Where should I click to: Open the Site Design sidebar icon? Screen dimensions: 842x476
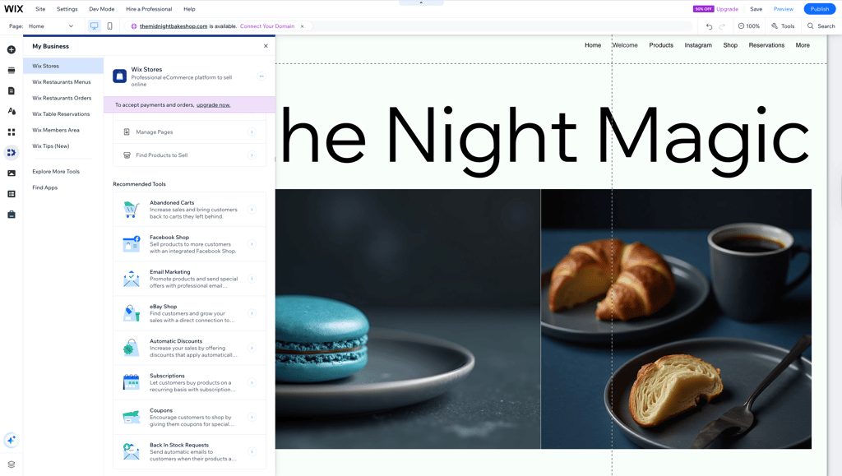tap(12, 111)
